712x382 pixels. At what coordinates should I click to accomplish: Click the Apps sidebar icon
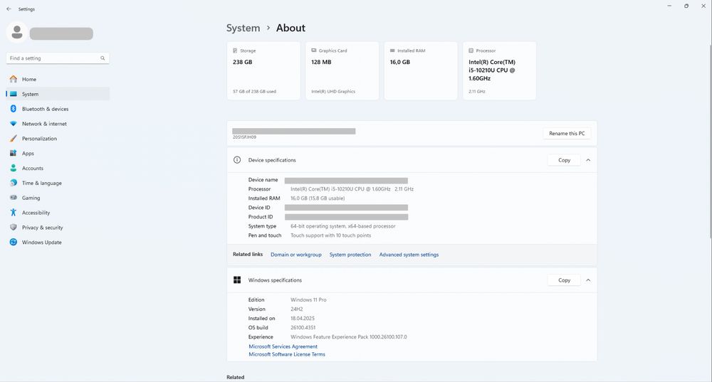point(14,154)
